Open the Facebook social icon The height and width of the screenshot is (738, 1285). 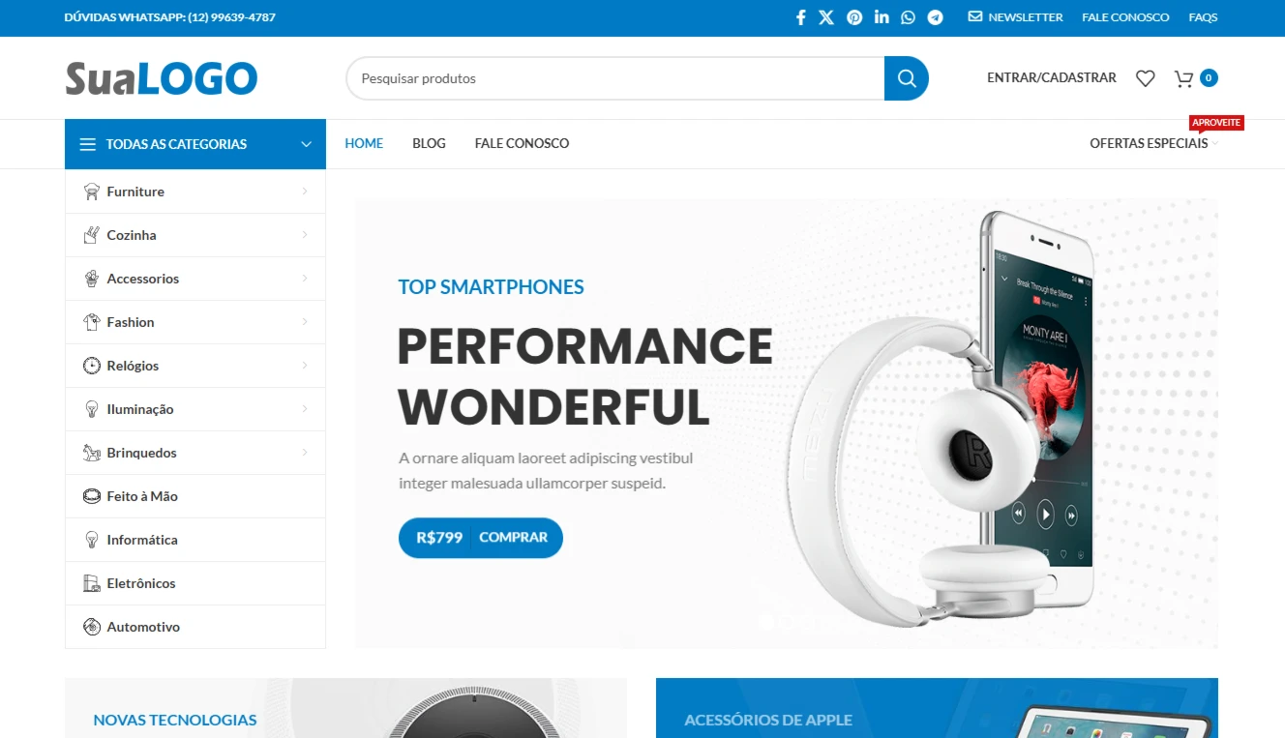(x=800, y=17)
